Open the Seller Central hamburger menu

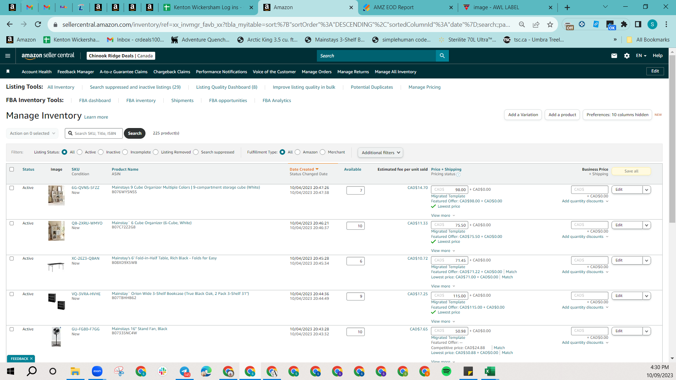[x=8, y=56]
